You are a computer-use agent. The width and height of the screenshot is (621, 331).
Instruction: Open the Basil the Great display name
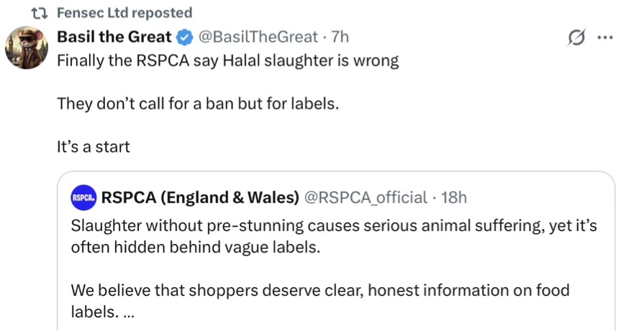point(114,37)
